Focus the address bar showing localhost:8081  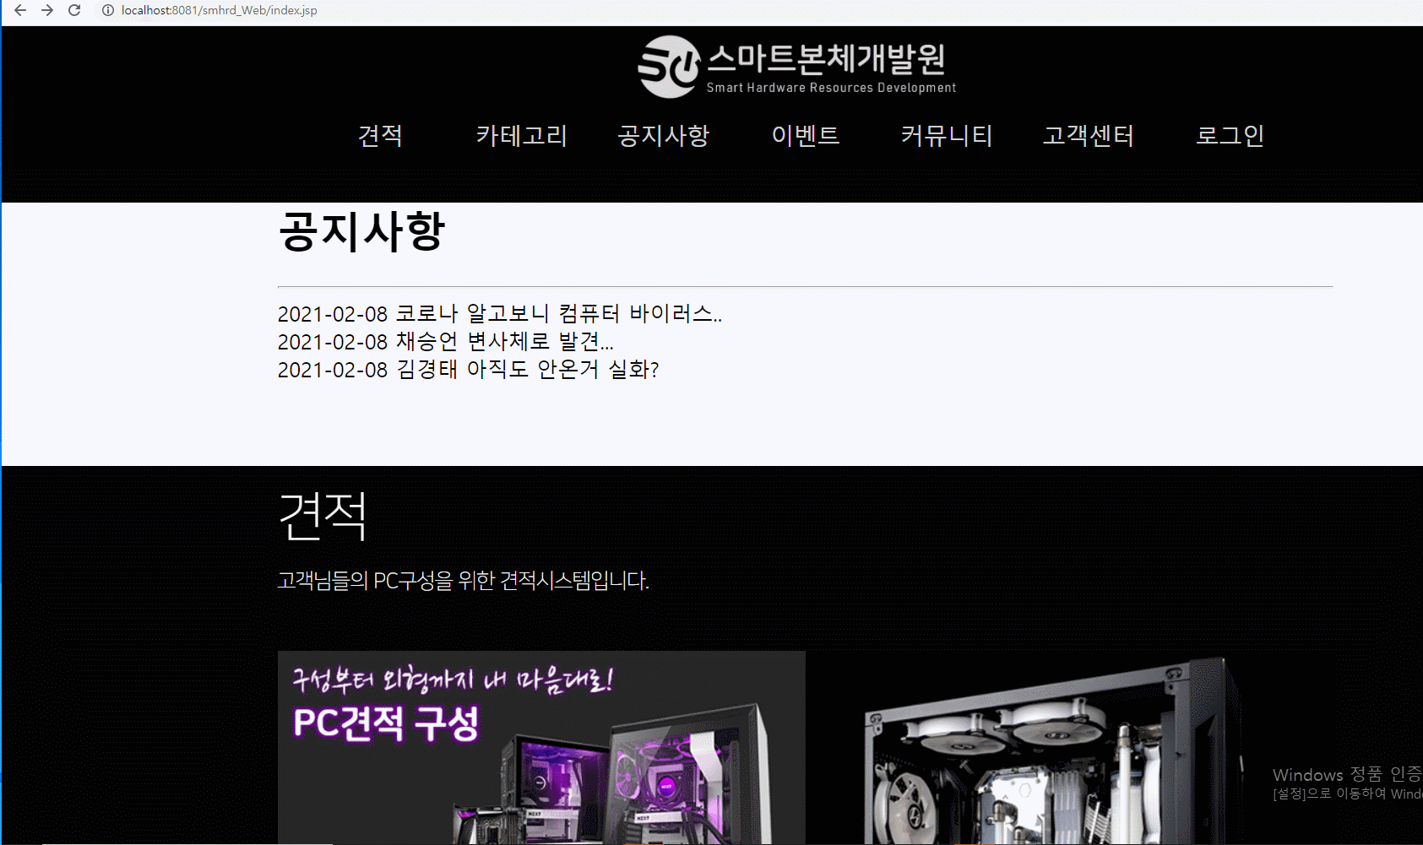[x=220, y=10]
